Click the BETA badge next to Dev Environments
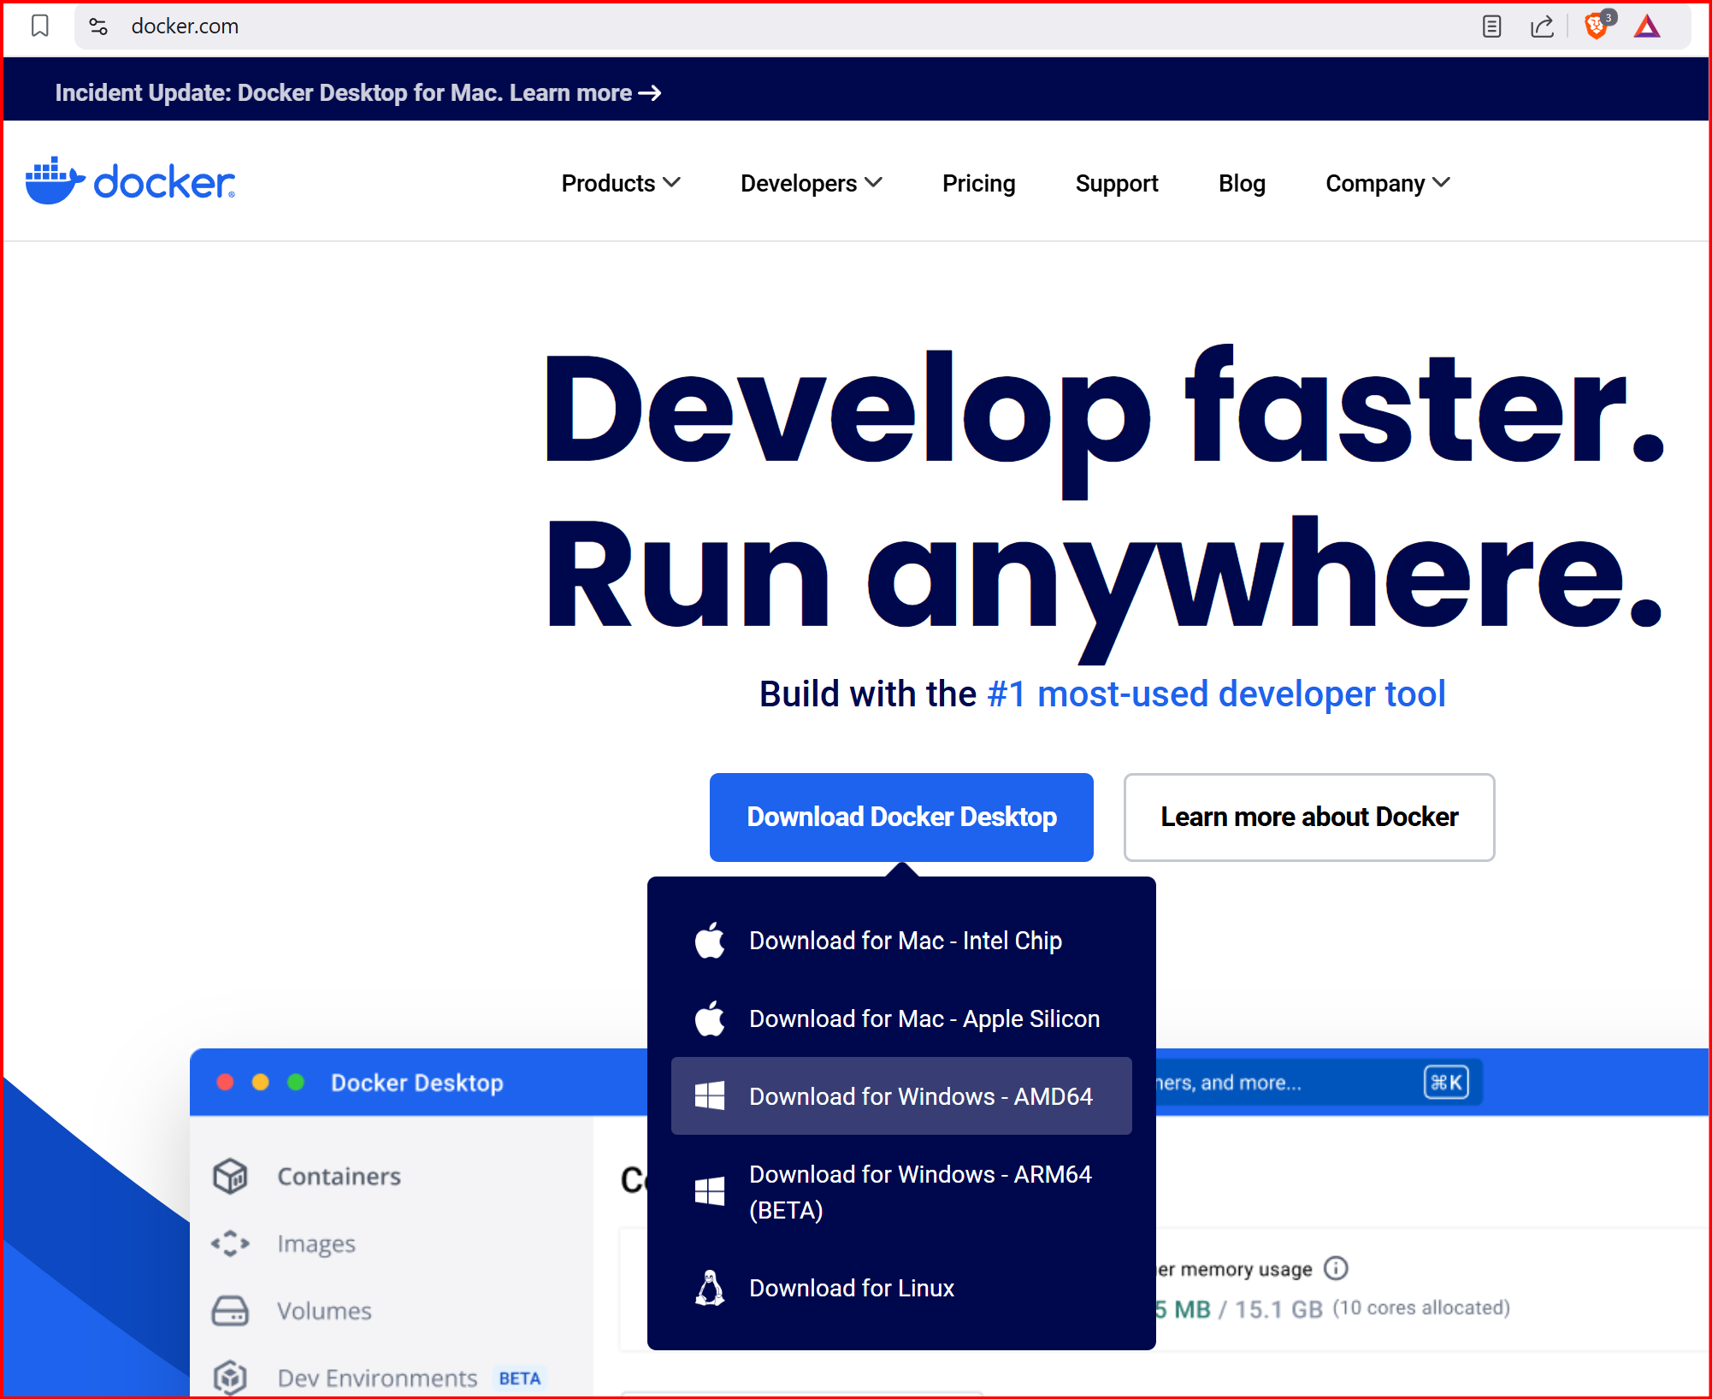The image size is (1712, 1399). pos(520,1378)
